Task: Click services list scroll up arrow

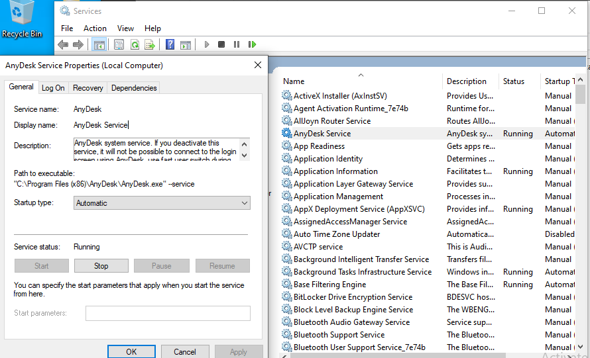Action: (x=580, y=79)
